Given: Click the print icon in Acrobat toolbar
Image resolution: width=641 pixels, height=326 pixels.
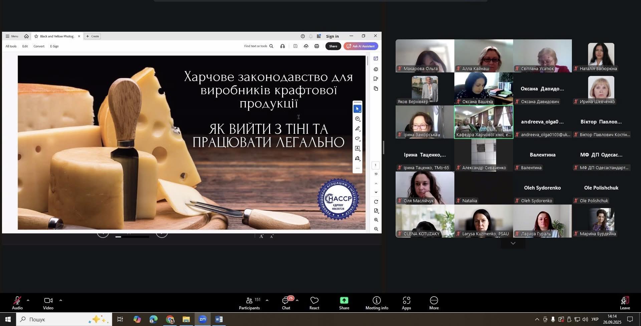Looking at the screenshot, I should pyautogui.click(x=316, y=46).
